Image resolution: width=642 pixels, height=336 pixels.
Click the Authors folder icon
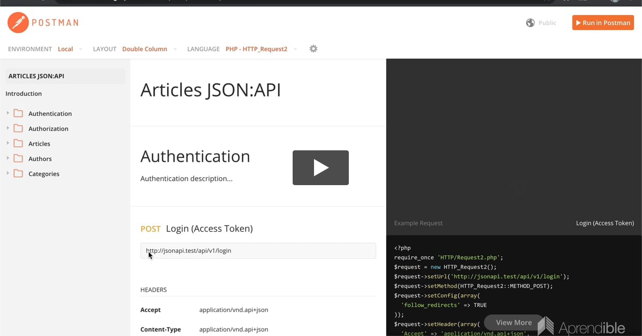(x=18, y=158)
